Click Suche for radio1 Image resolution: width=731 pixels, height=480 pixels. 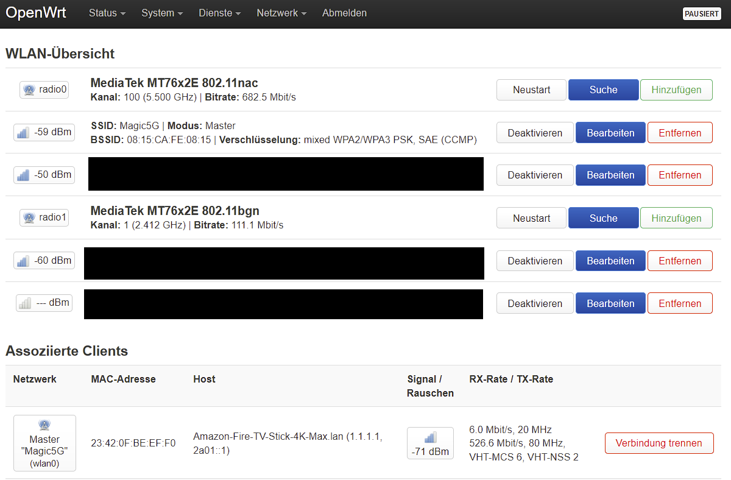click(604, 217)
